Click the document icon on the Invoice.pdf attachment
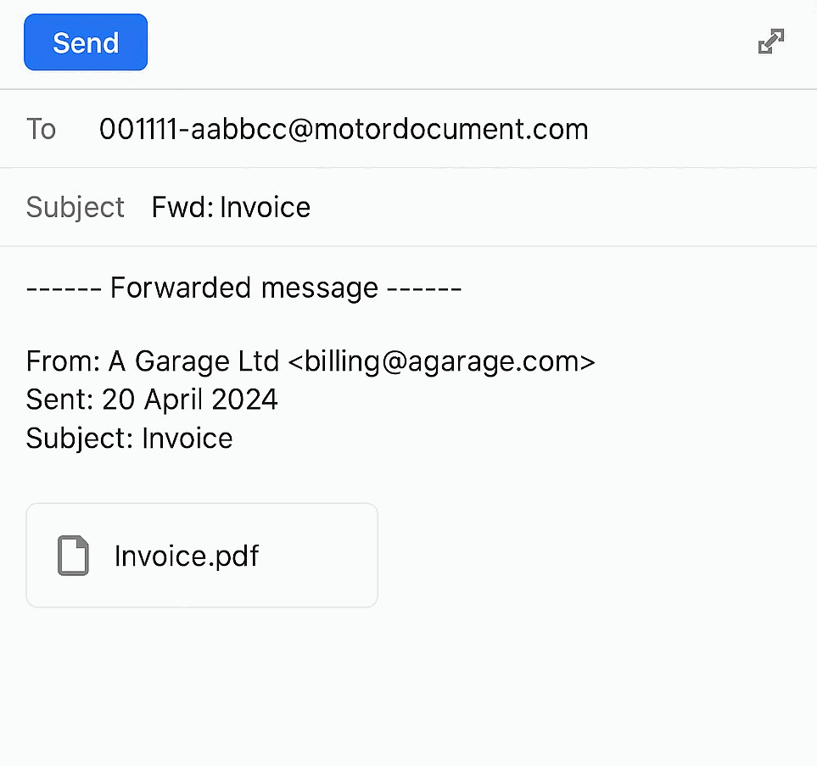This screenshot has width=817, height=766. pos(73,556)
